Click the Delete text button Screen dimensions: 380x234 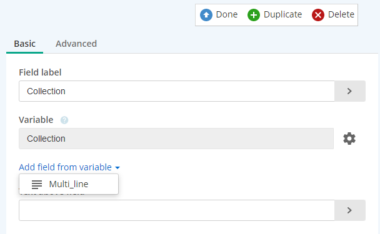point(341,14)
